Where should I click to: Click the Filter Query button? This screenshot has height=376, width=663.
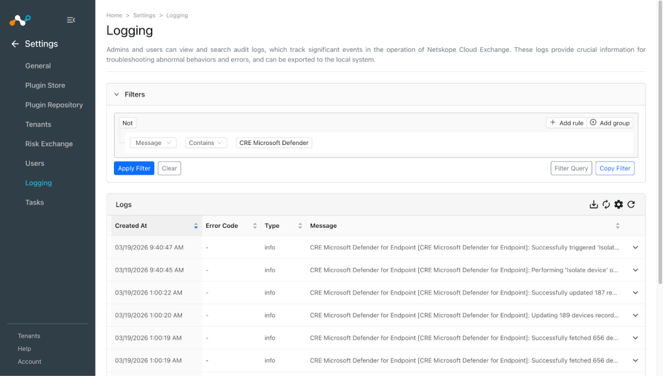571,168
